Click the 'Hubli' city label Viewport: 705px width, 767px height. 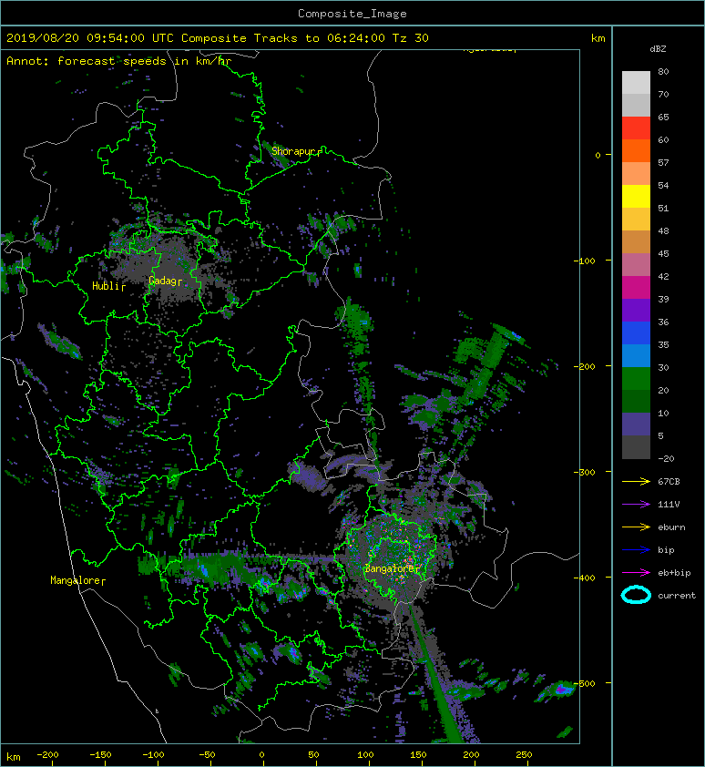(106, 286)
